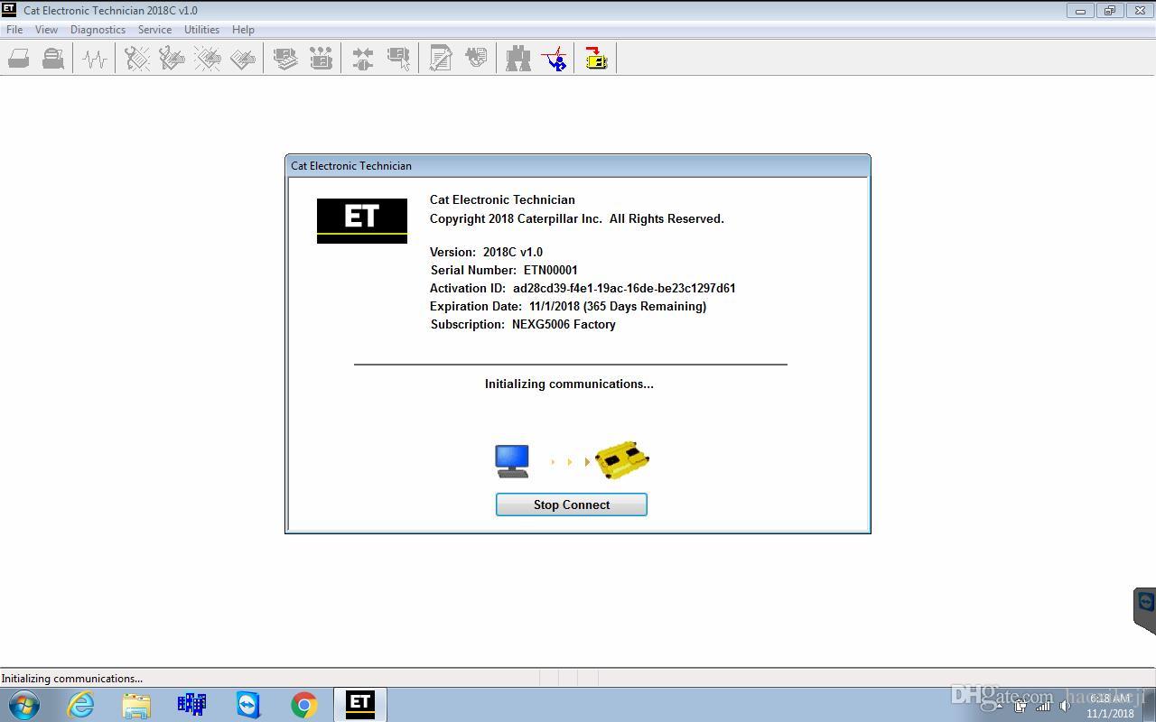Viewport: 1156px width, 722px height.
Task: Click the red and blue graph figure icon
Action: click(x=555, y=60)
